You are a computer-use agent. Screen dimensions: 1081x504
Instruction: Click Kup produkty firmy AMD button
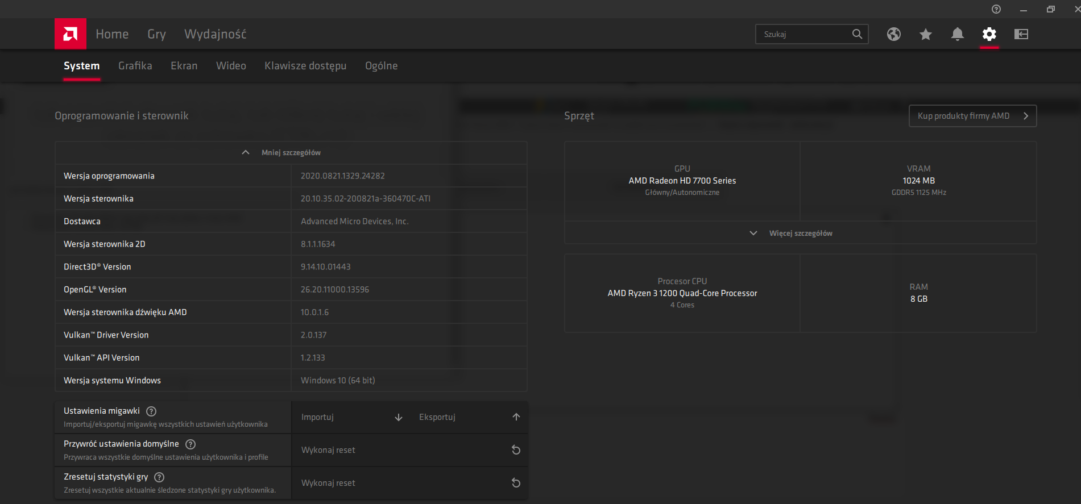pos(972,116)
